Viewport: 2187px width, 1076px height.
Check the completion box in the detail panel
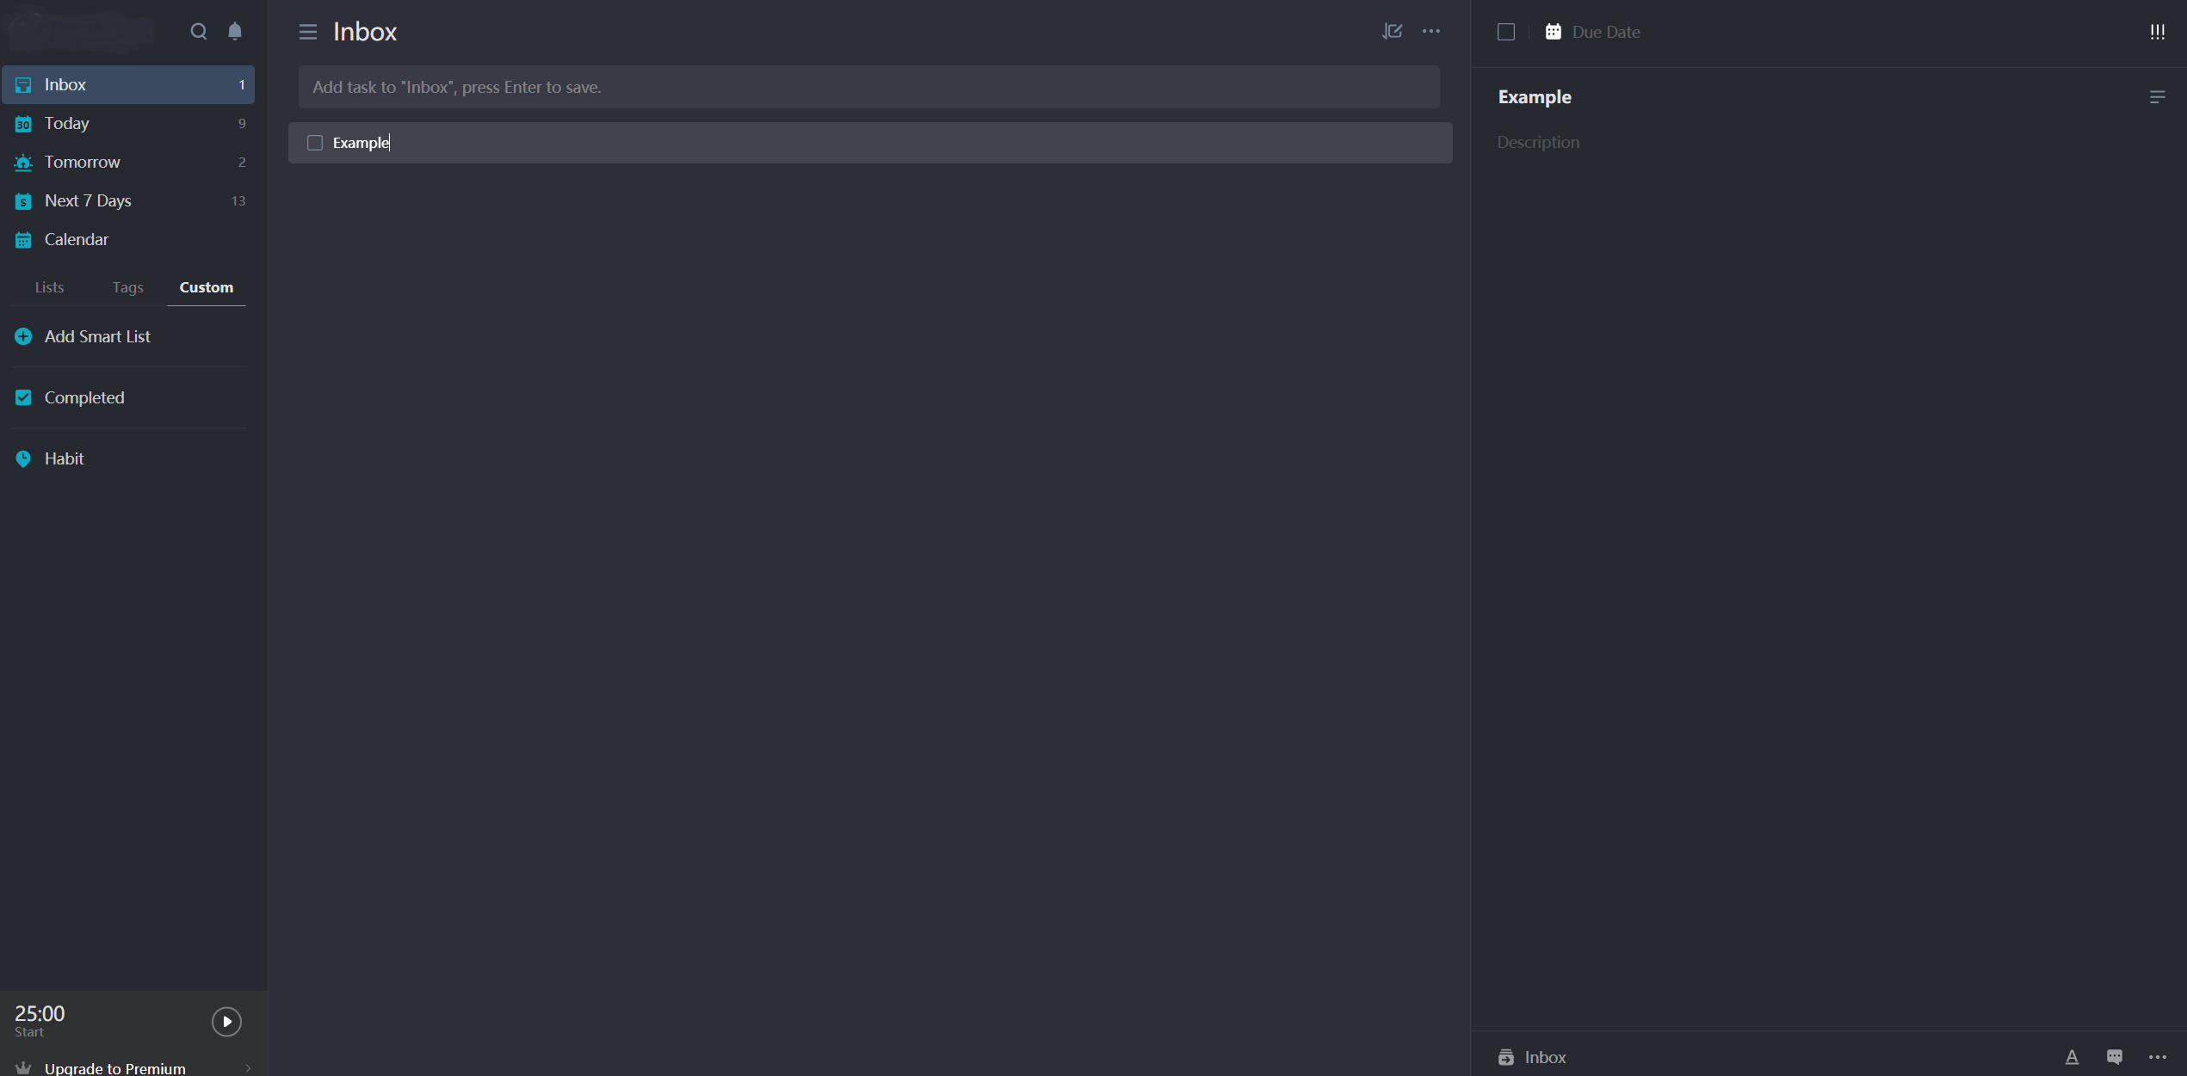pos(1506,31)
